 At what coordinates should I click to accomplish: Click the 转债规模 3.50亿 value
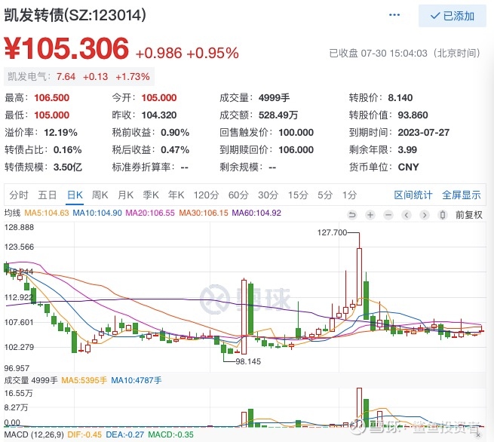click(68, 167)
